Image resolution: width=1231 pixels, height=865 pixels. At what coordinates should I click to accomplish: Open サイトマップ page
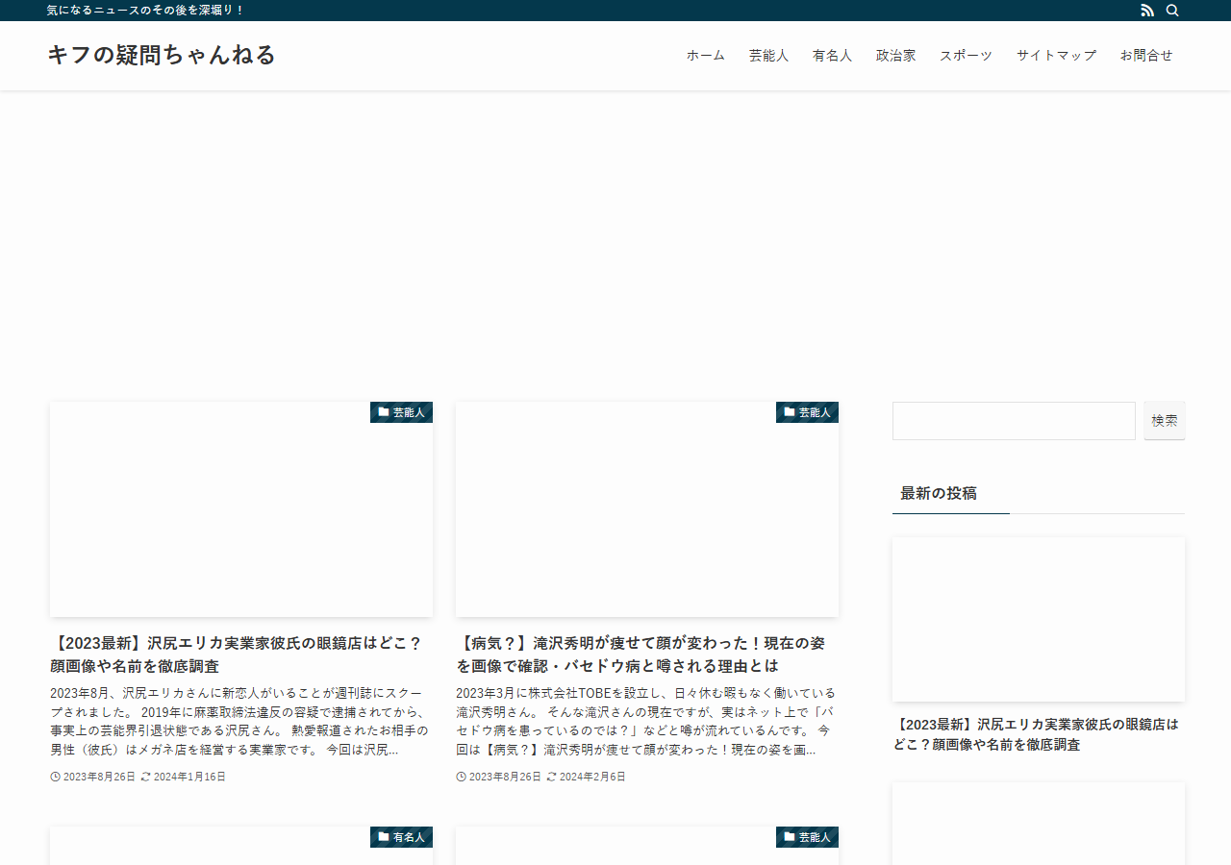coord(1057,56)
